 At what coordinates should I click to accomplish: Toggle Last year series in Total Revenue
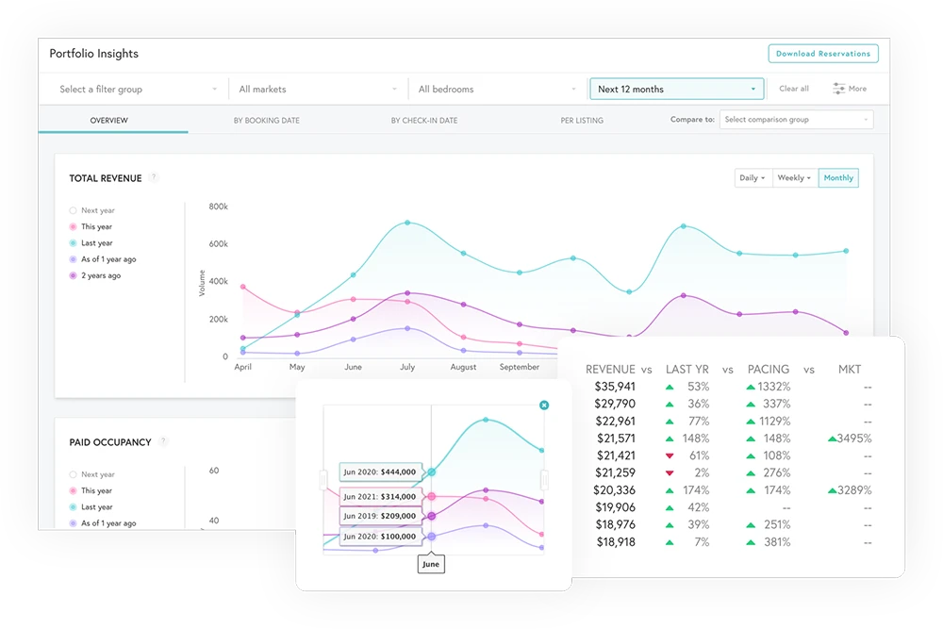pyautogui.click(x=91, y=243)
